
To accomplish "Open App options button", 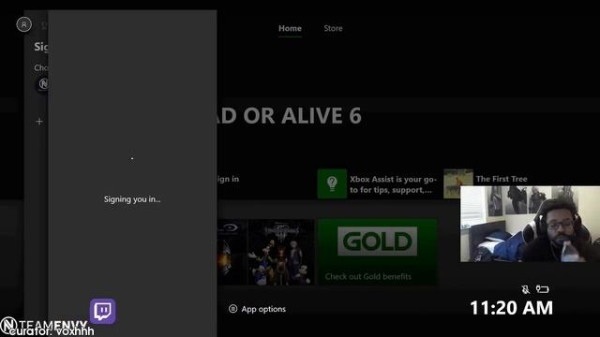I will pyautogui.click(x=257, y=309).
